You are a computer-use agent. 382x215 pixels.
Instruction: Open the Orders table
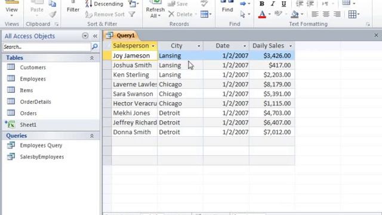28,113
